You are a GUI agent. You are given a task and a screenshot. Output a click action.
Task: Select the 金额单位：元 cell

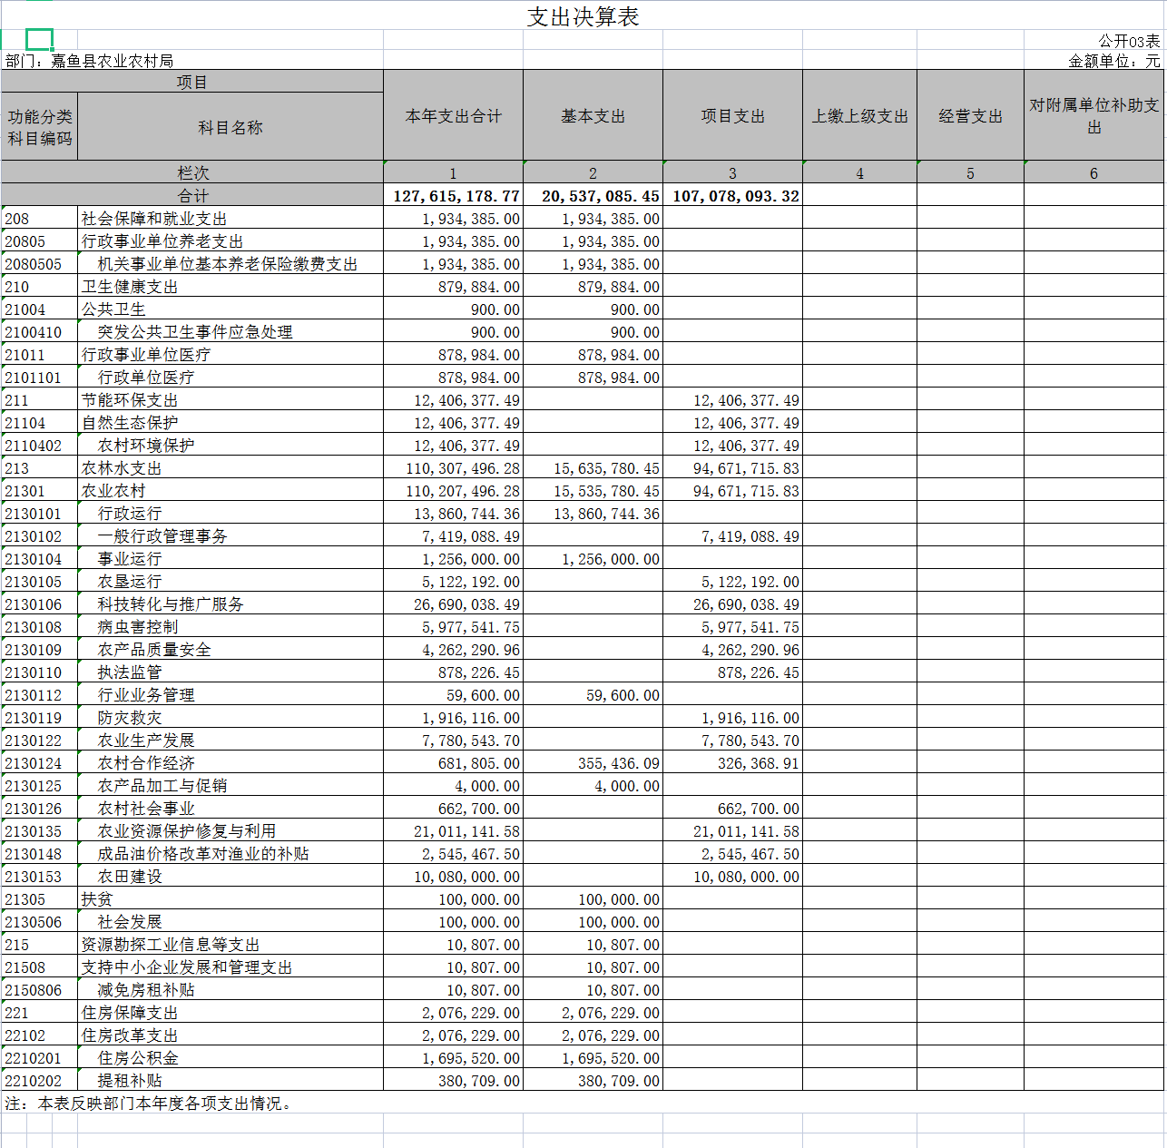[x=1113, y=61]
